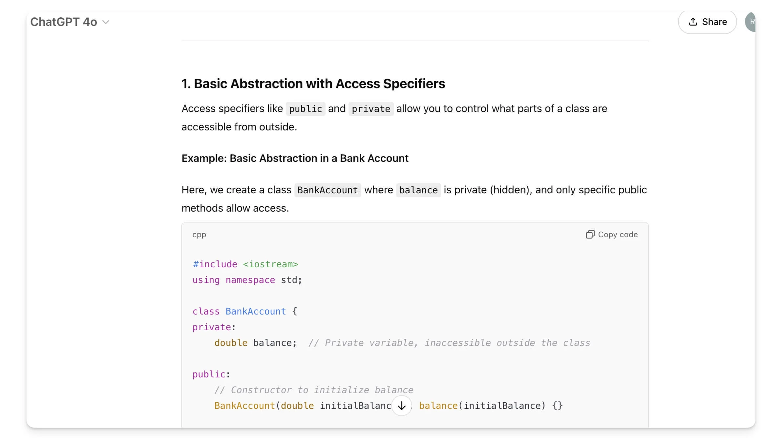Click the Private variable comment in code

(449, 343)
